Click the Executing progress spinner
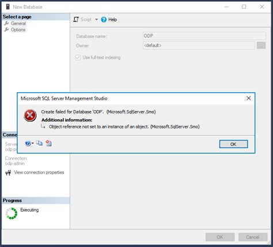Screen dimensions: 273x247 coord(12,213)
